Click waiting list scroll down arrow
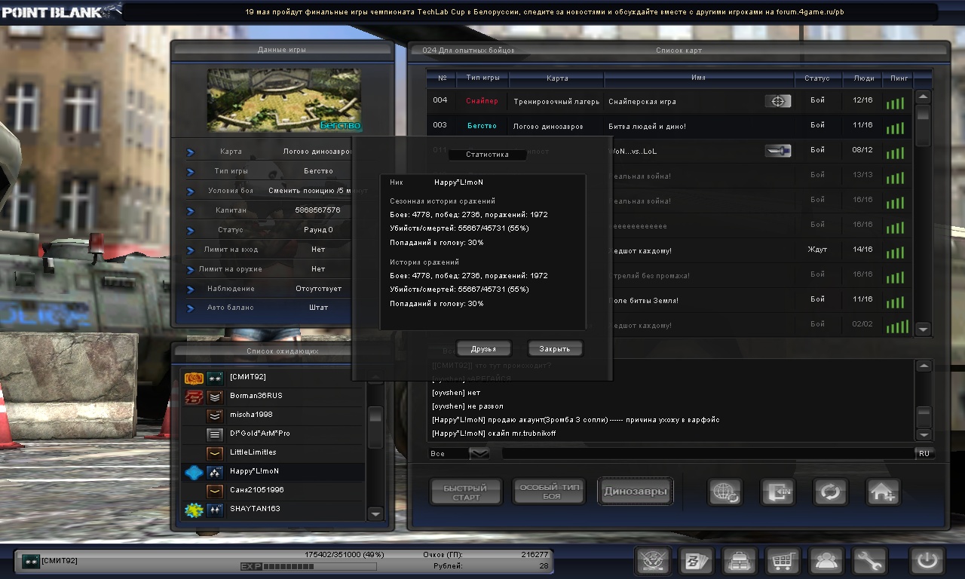The width and height of the screenshot is (965, 579). click(x=375, y=514)
